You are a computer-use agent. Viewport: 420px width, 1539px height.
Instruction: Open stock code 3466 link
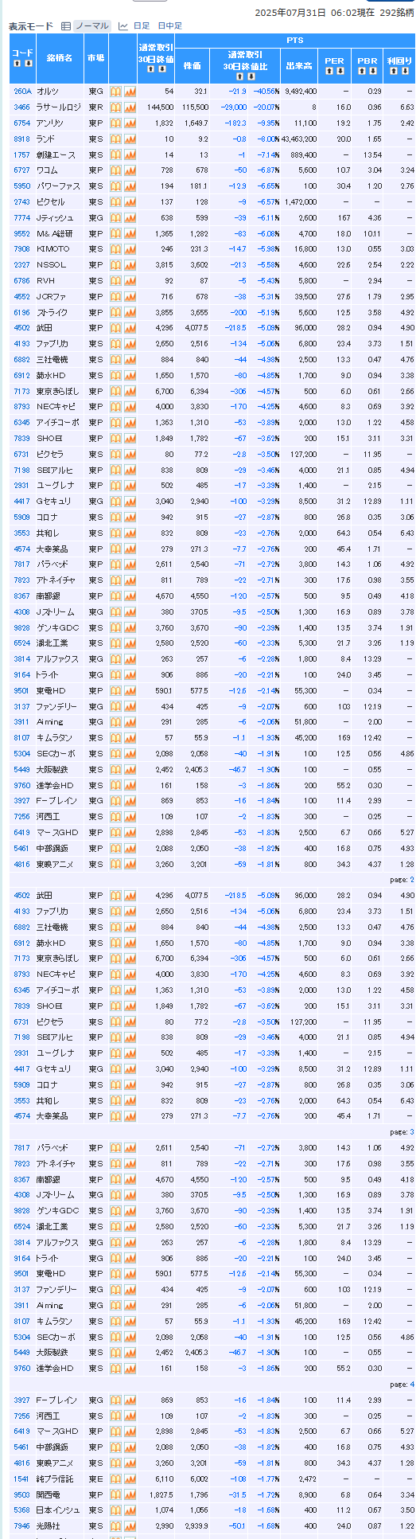21,107
